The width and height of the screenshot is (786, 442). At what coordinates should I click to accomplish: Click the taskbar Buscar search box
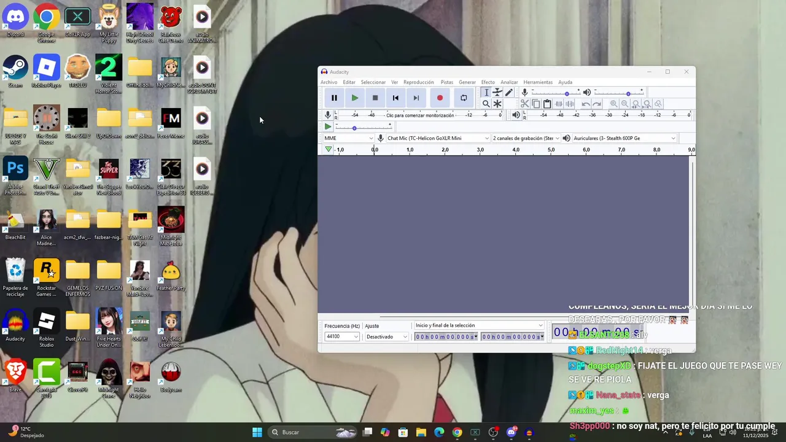click(313, 432)
